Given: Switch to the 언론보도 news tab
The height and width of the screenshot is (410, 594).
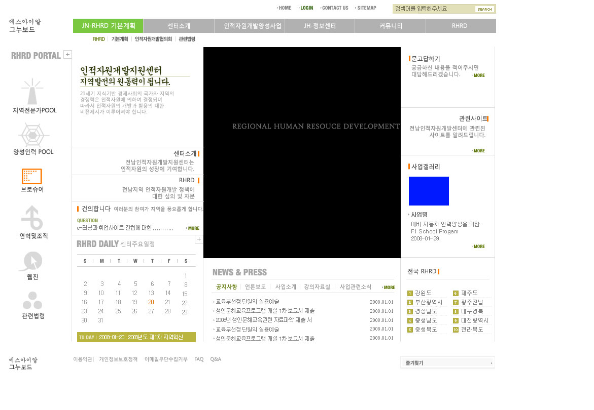Looking at the screenshot, I should 255,287.
